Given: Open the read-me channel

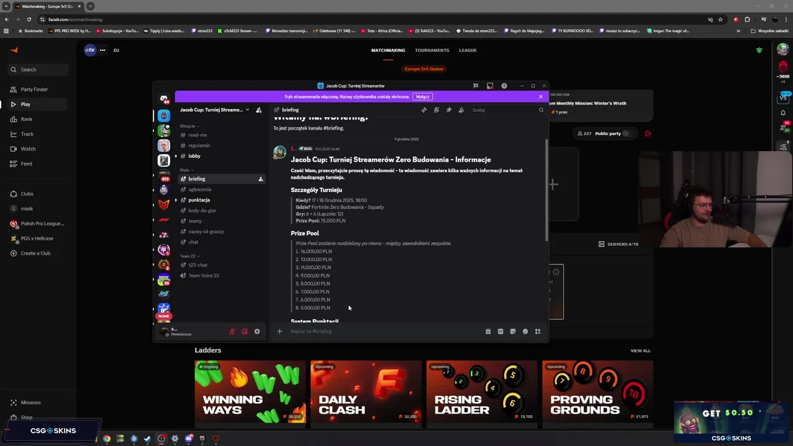Looking at the screenshot, I should (x=221, y=135).
